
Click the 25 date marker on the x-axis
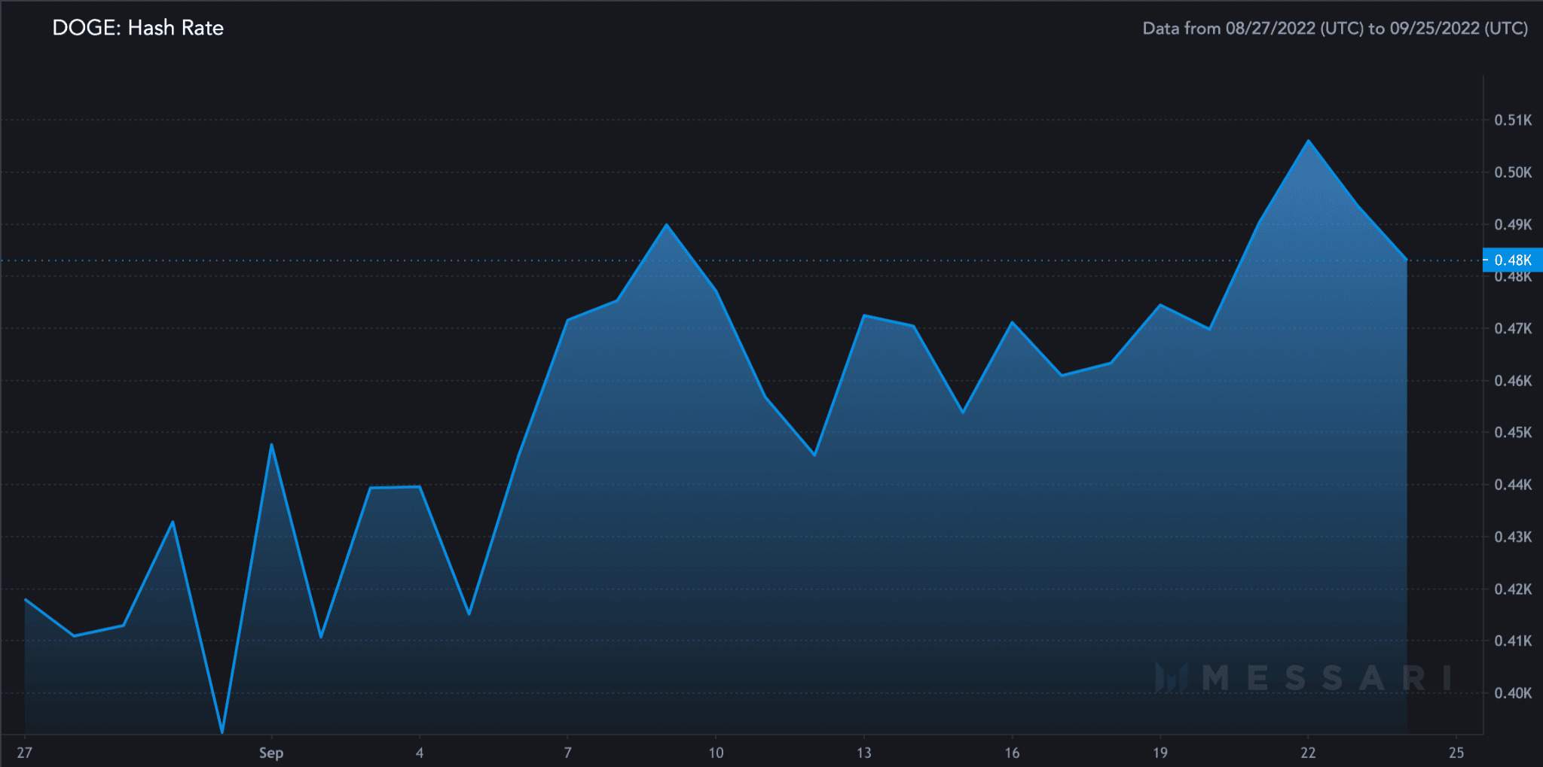(1456, 753)
